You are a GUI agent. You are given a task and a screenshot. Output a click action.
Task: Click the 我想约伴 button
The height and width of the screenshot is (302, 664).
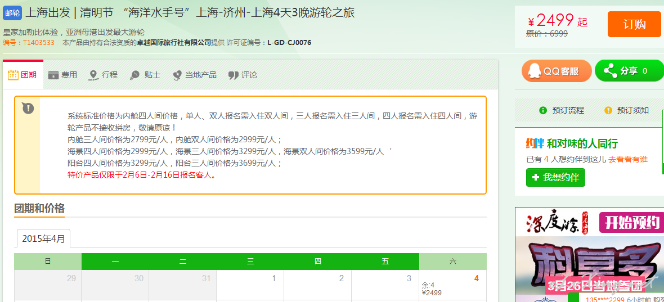tap(555, 177)
